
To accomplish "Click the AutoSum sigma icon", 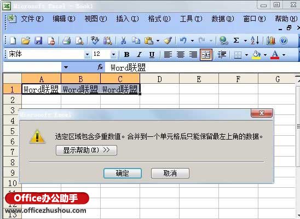I will click(x=236, y=41).
